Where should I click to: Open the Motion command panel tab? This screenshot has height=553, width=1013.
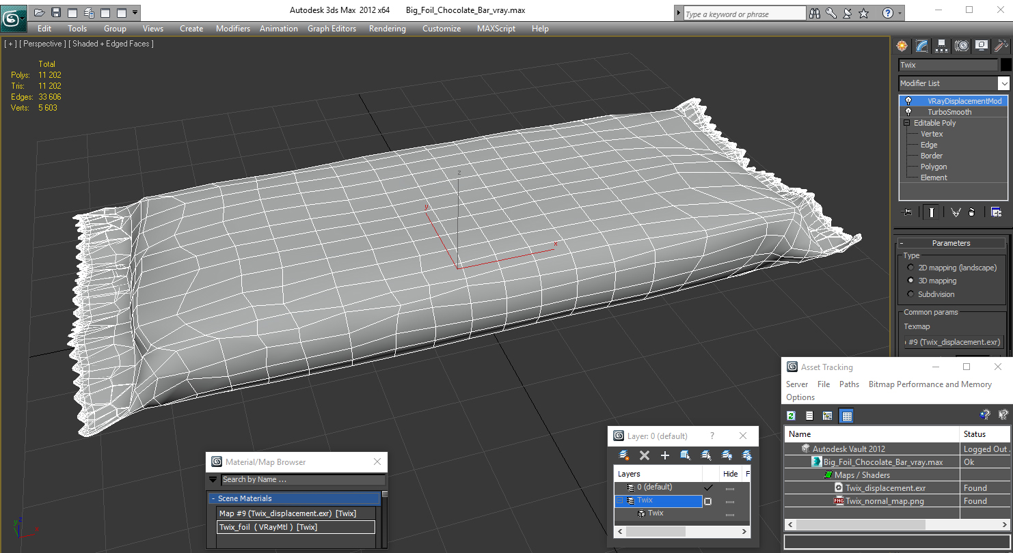(x=962, y=46)
